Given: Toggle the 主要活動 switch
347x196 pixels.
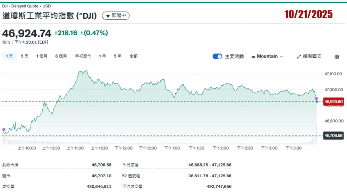Looking at the screenshot, I should click(218, 57).
